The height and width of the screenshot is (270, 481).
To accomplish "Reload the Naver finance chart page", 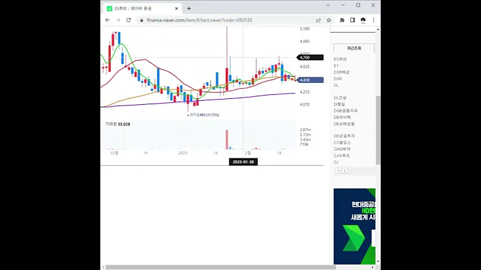I will tap(128, 20).
